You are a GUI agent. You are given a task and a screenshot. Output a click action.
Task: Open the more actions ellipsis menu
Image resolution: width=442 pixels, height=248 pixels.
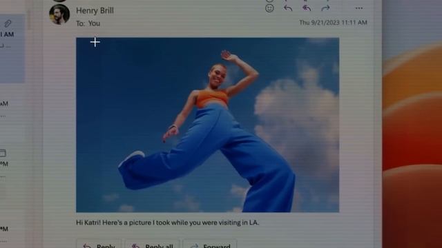359,8
